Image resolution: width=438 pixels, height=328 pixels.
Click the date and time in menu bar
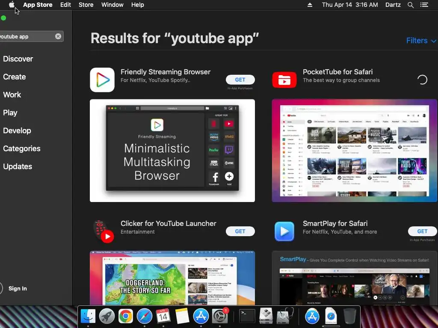(350, 5)
